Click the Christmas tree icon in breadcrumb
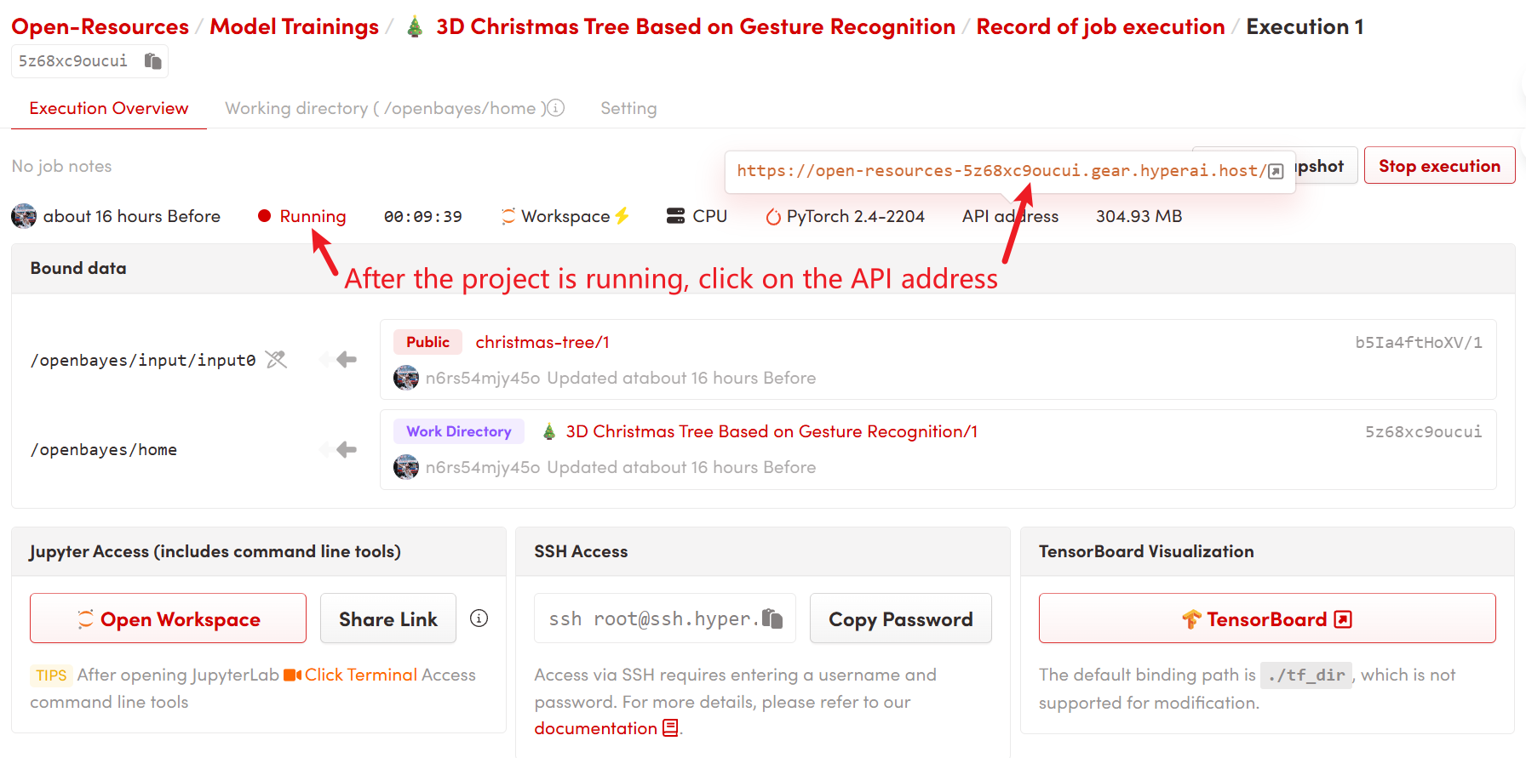The height and width of the screenshot is (758, 1526). tap(415, 27)
